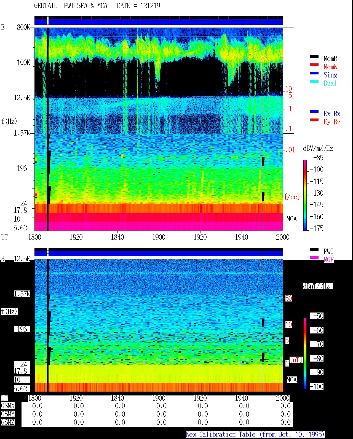The width and height of the screenshot is (353, 439).
Task: Click the 1900 UT tick on the upper time axis
Action: (159, 237)
